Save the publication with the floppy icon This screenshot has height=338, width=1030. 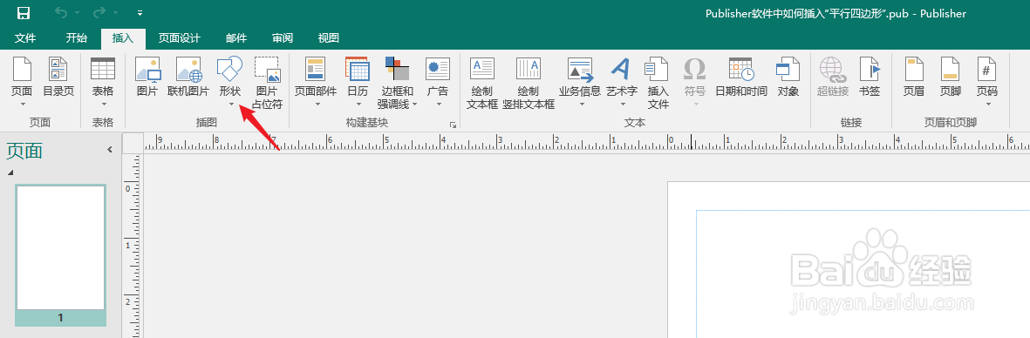point(24,13)
